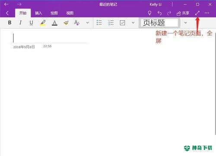Image resolution: width=216 pixels, height=156 pixels.
Task: Undo the last action
Action: 159,13
